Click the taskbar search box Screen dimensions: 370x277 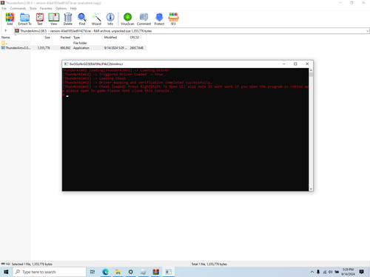pos(50,272)
